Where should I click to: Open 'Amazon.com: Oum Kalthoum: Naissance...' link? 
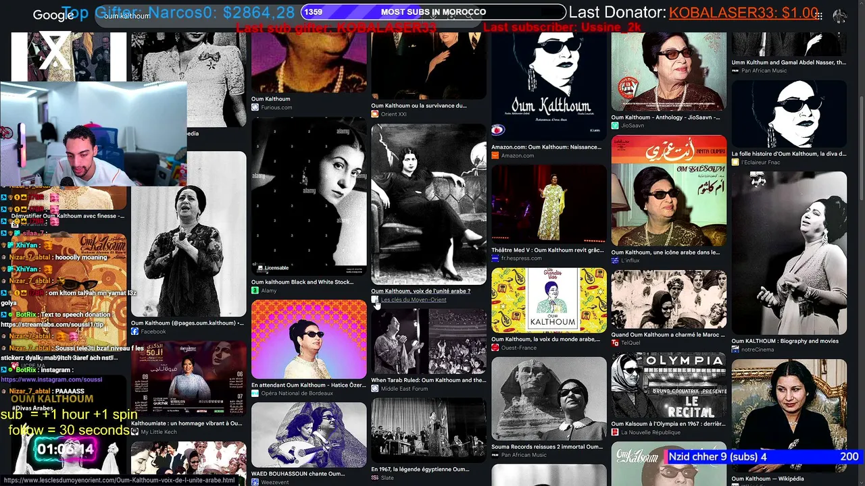point(546,146)
